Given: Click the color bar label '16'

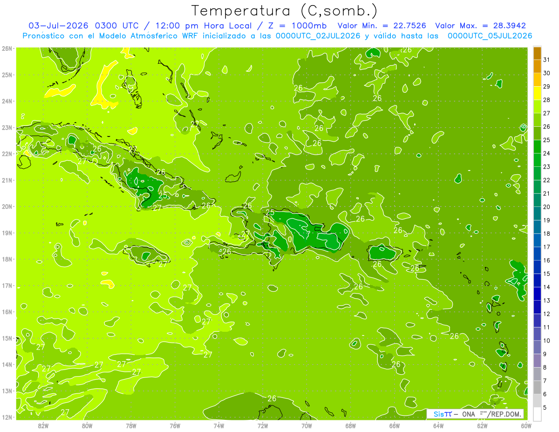Looking at the screenshot, I should [x=547, y=261].
